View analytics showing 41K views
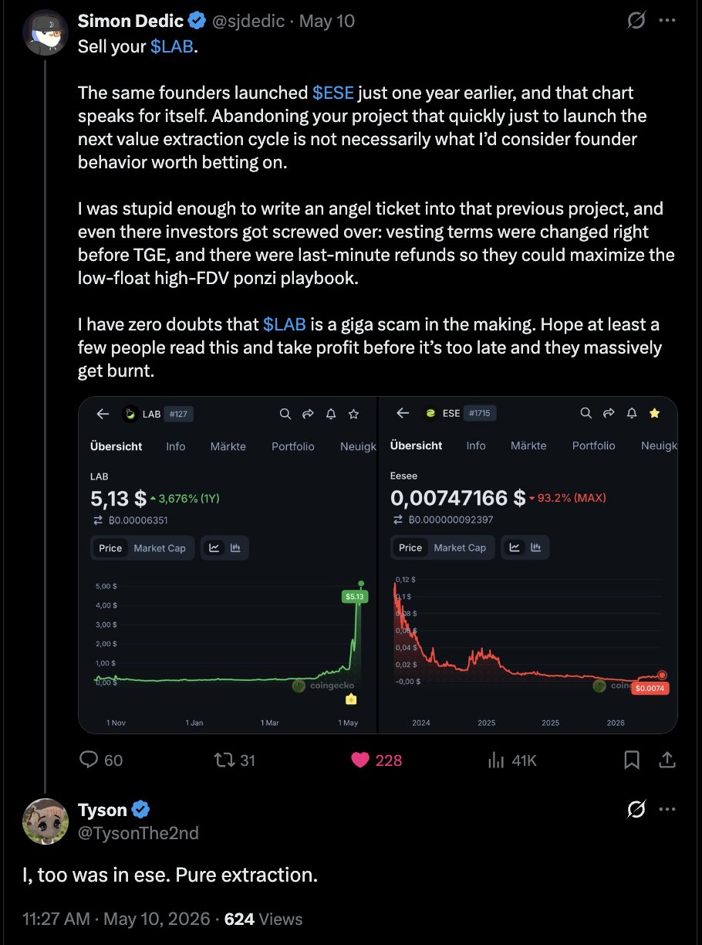 coord(512,760)
